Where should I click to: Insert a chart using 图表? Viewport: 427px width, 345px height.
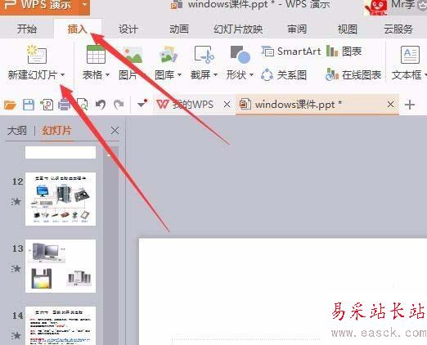(344, 52)
